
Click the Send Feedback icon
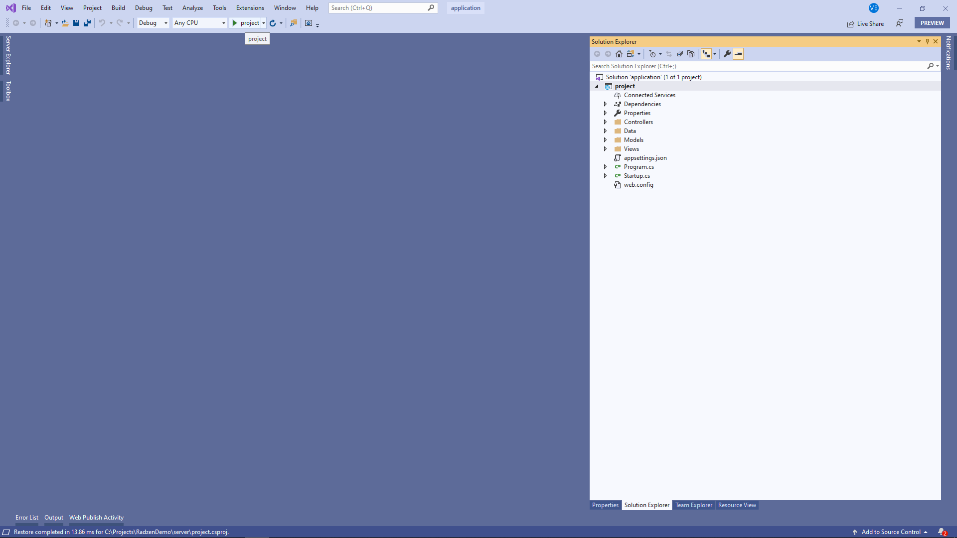pos(900,23)
